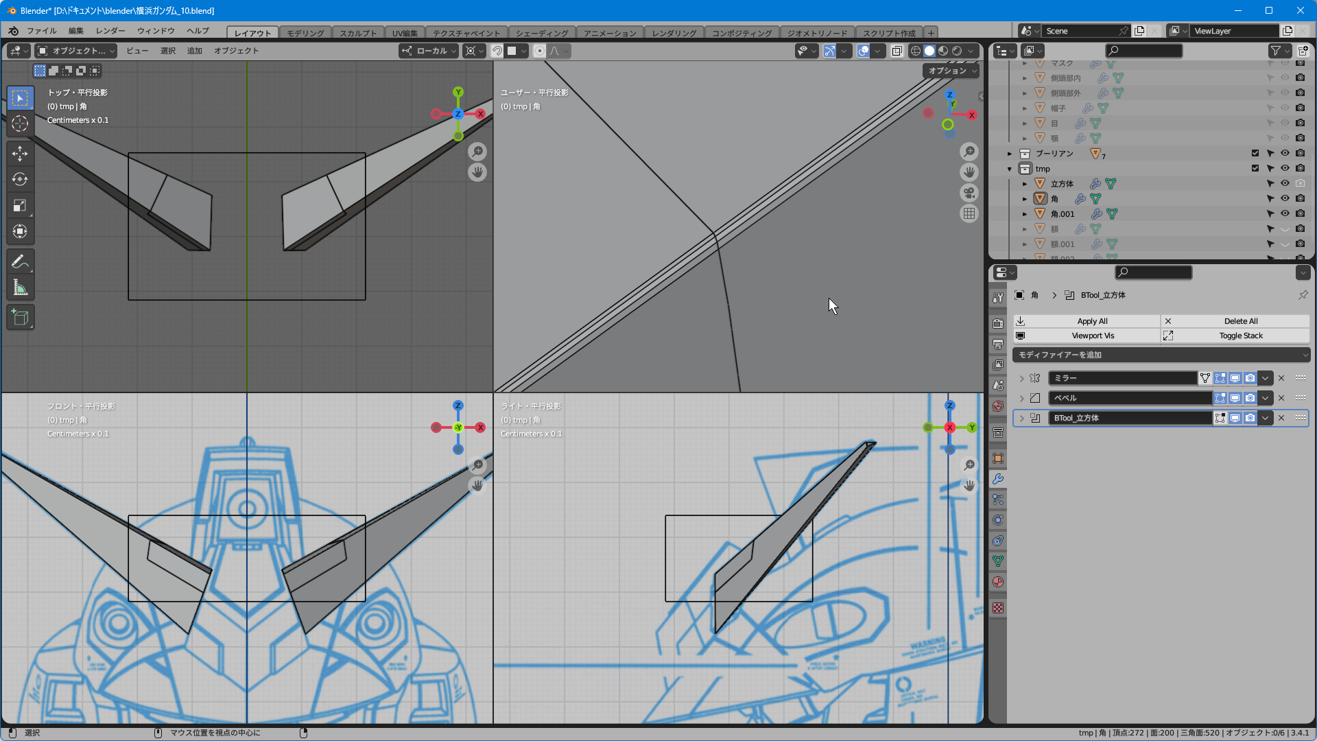Click the Delete All button
Screen dimensions: 1317x741
point(1240,321)
